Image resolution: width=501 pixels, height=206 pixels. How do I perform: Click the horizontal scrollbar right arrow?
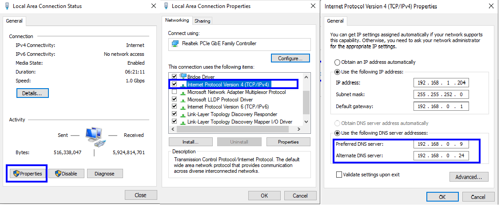click(299, 129)
